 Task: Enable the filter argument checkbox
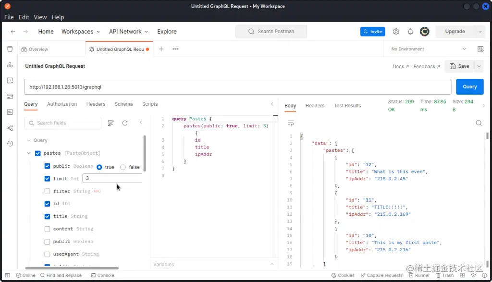pyautogui.click(x=47, y=191)
